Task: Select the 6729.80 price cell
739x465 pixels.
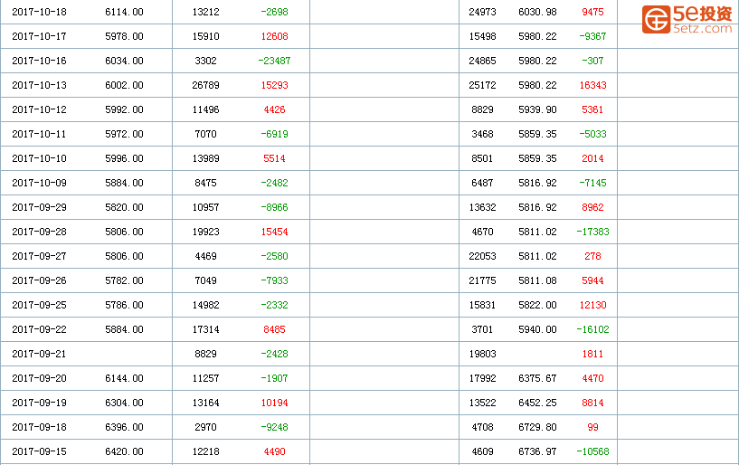Action: tap(537, 427)
